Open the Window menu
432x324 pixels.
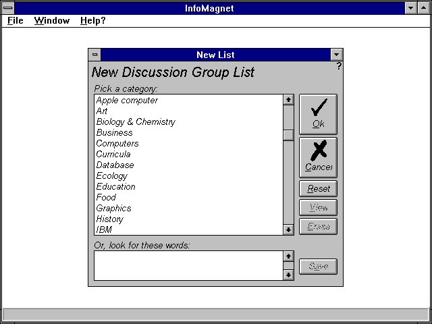point(52,20)
